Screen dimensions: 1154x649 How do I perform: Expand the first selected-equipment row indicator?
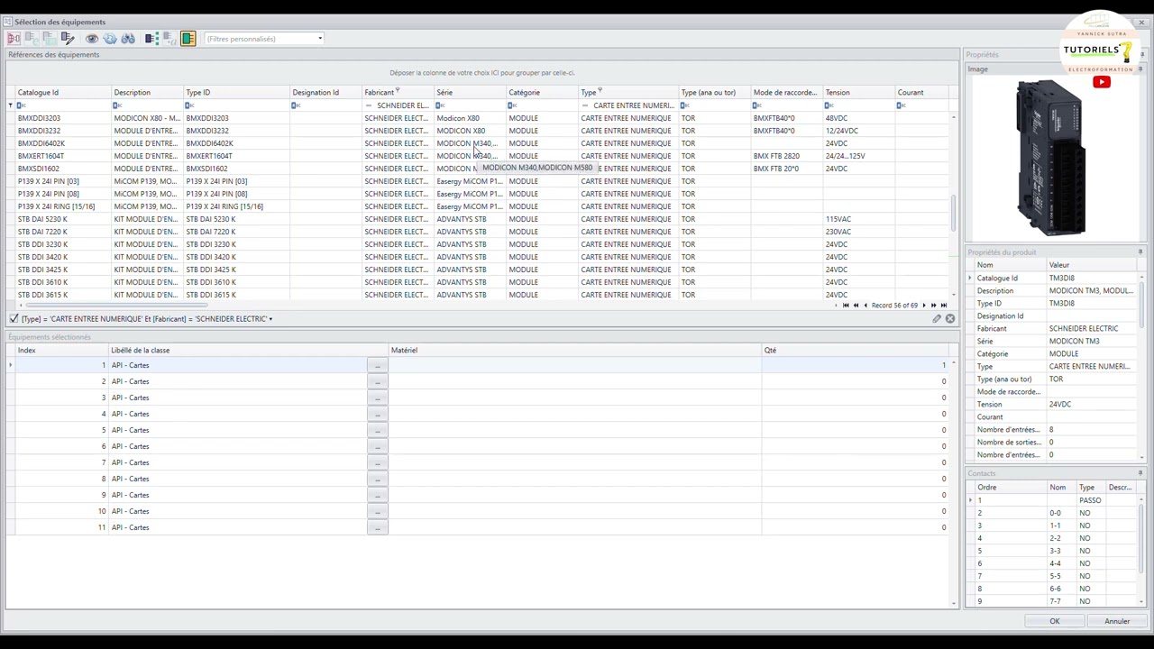(x=11, y=365)
